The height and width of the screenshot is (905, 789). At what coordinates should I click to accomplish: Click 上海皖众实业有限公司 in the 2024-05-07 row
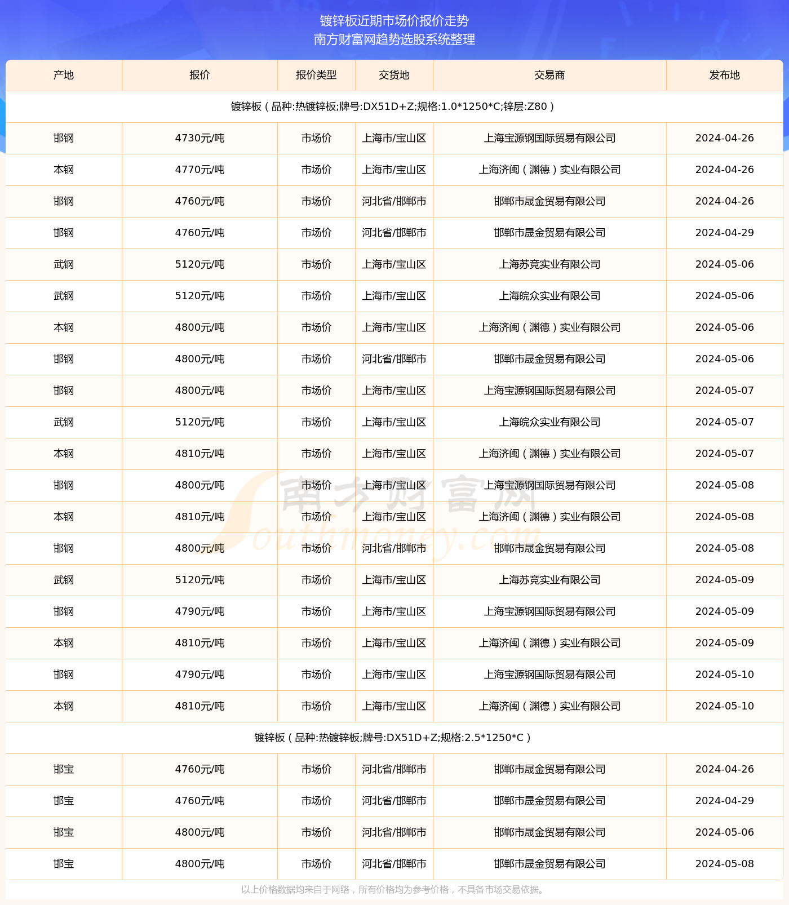click(x=549, y=422)
